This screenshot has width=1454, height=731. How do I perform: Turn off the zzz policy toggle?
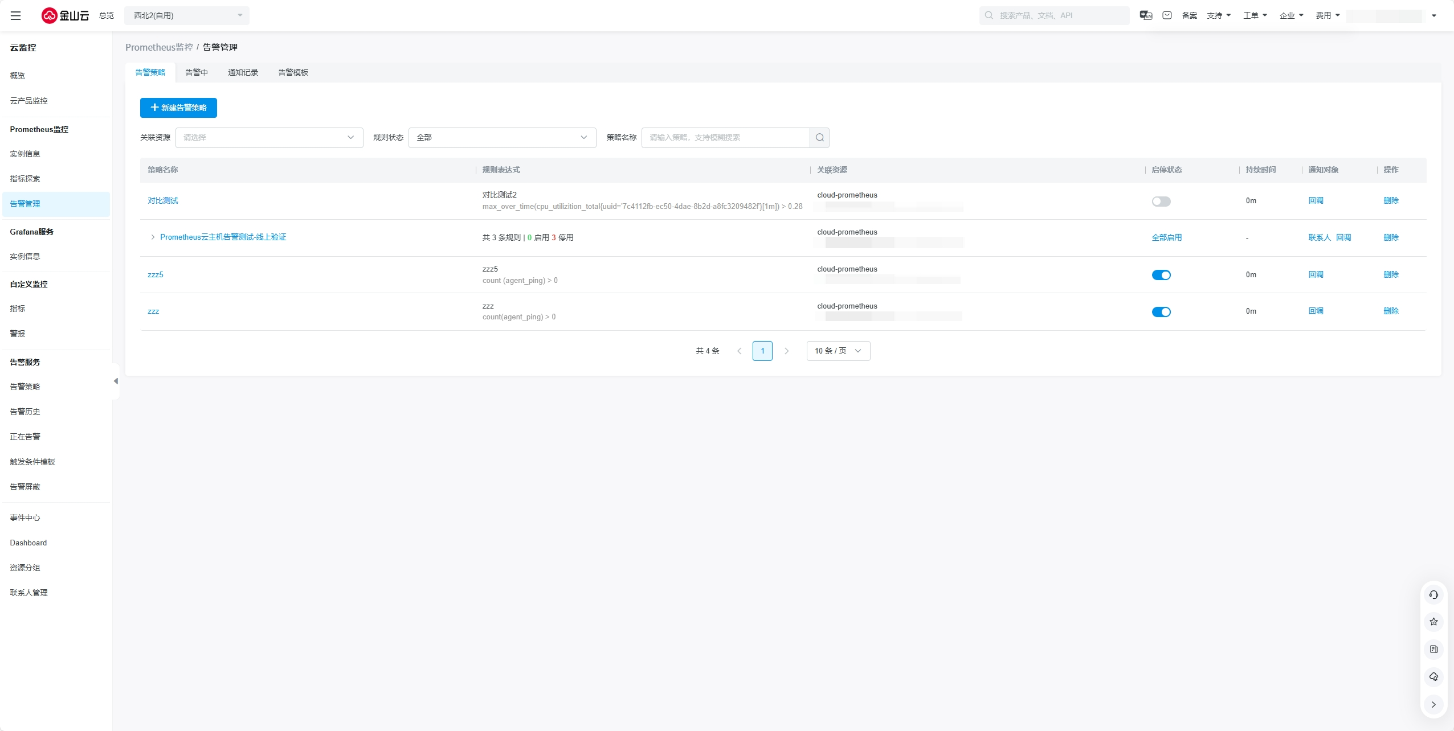1161,312
